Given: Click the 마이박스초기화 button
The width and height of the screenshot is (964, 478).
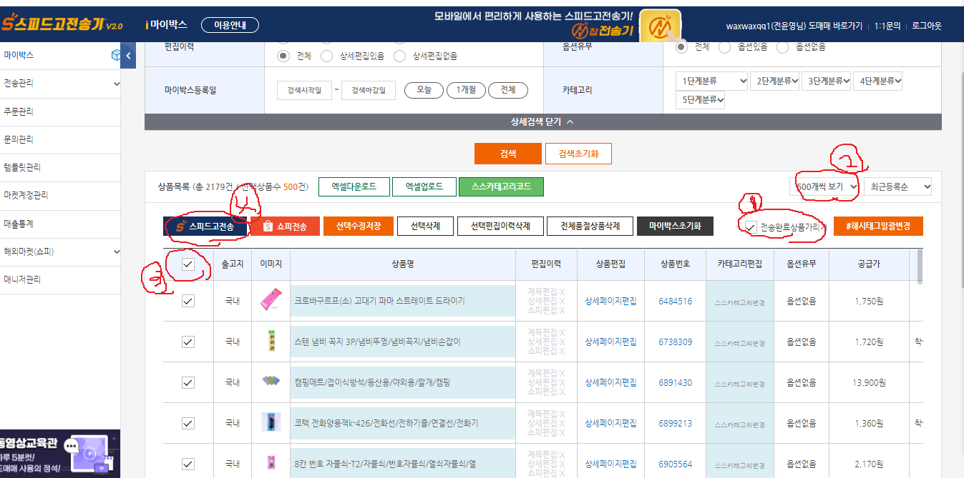Looking at the screenshot, I should pos(675,226).
